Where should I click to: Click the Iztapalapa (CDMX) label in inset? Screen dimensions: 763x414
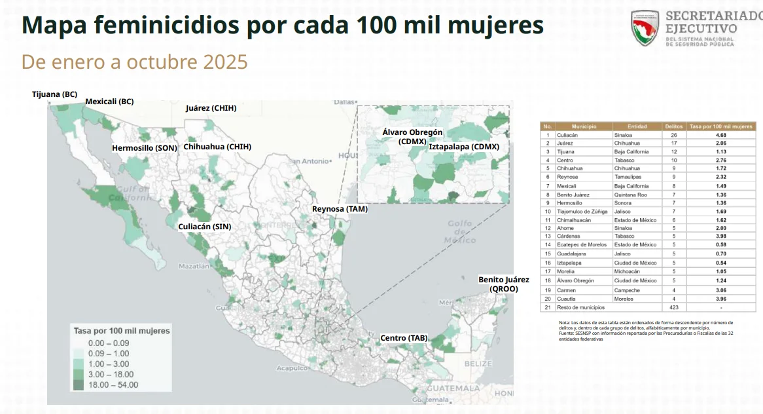[464, 147]
